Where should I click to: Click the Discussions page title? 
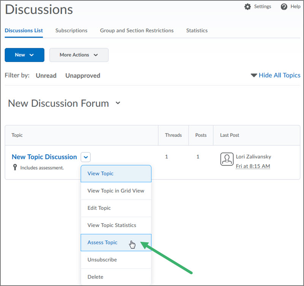[39, 9]
